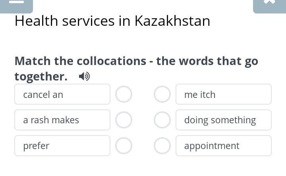The height and width of the screenshot is (176, 286).
Task: Click the 'cancel an' word box
Action: pos(62,94)
